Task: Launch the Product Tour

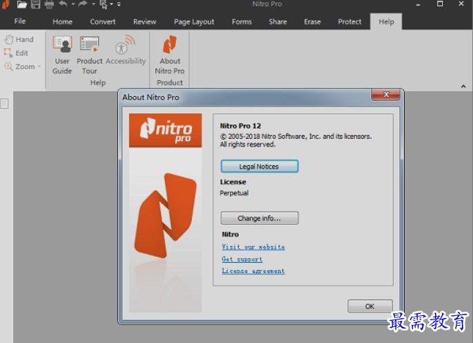Action: click(x=89, y=55)
